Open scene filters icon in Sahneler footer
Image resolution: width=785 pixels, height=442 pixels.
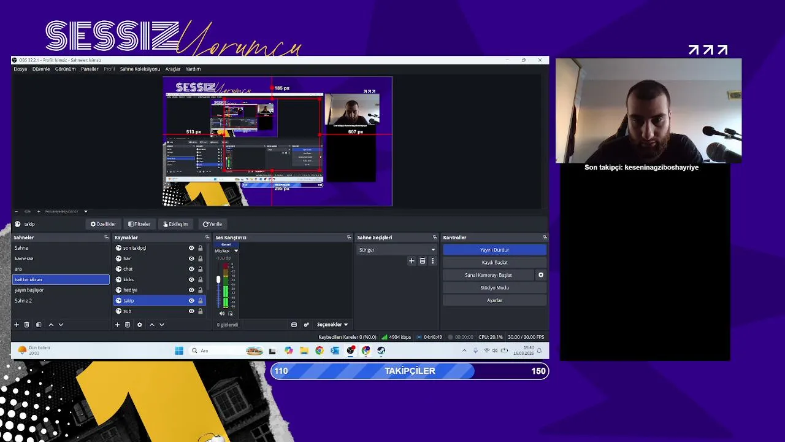click(39, 325)
